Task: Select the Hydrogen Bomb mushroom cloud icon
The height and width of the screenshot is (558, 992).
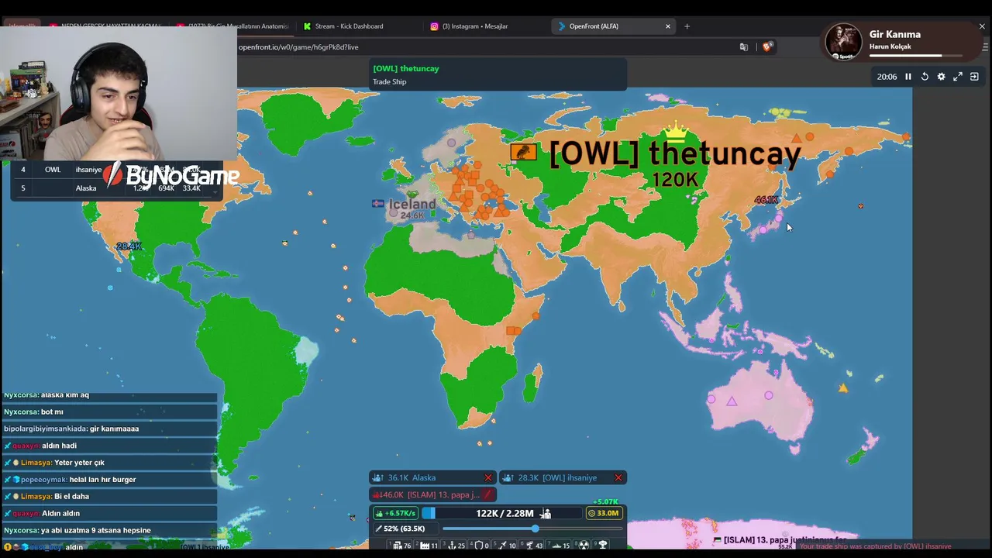Action: click(x=603, y=546)
